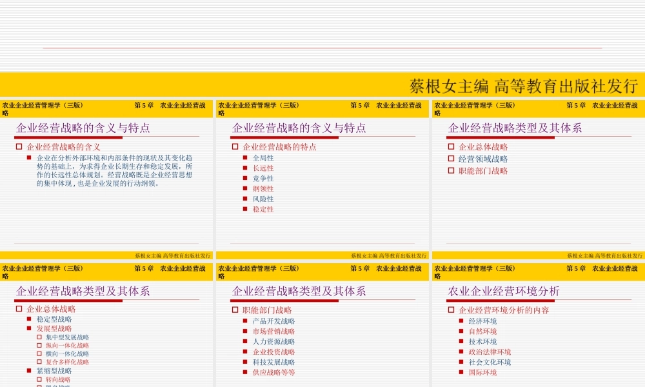The width and height of the screenshot is (645, 387).
Task: Click the red bullet icon before 长远性
Action: coord(244,169)
